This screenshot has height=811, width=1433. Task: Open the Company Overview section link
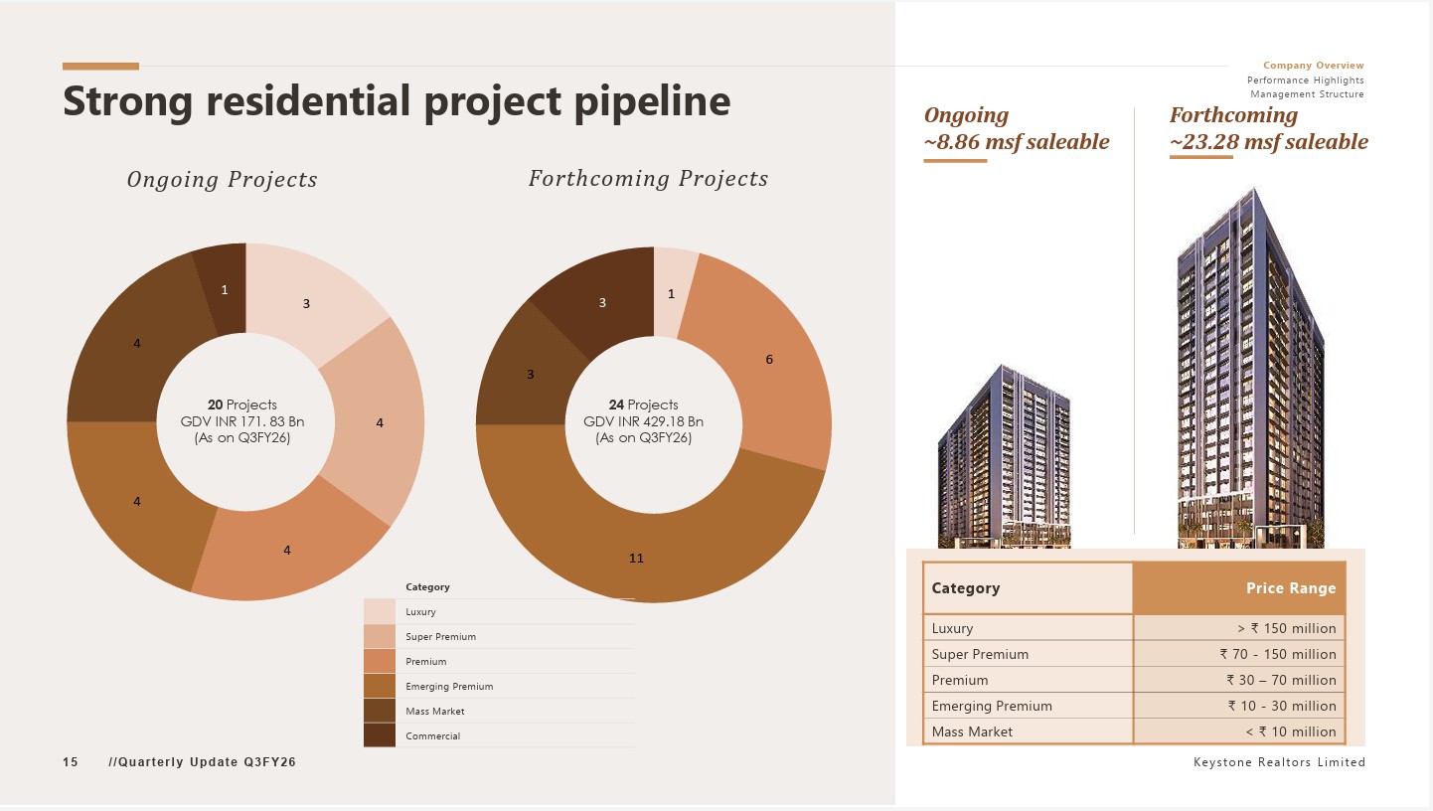coord(1313,66)
